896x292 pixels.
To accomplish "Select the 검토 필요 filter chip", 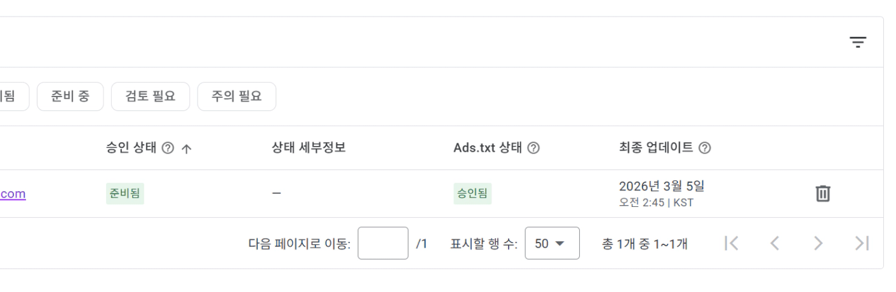I will pos(150,96).
